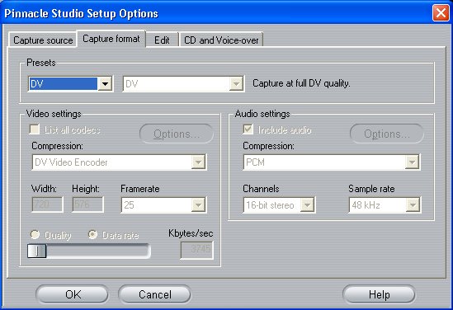
Task: Select the Data rate radio button
Action: tap(92, 234)
